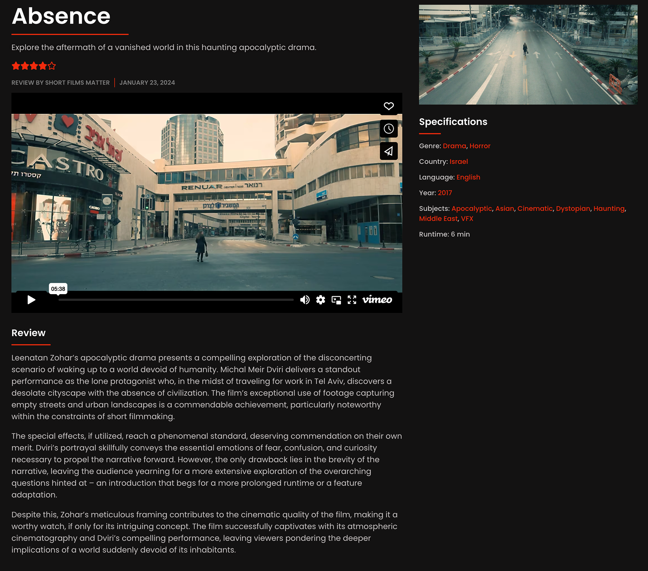Add video to Watch Later
Viewport: 648px width, 571px height.
click(x=388, y=129)
